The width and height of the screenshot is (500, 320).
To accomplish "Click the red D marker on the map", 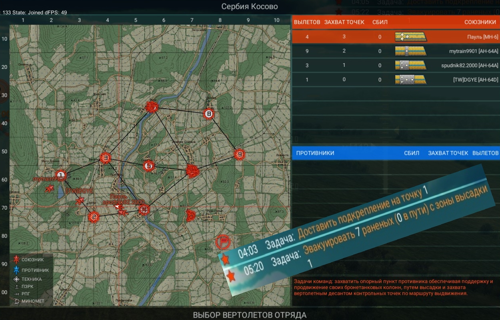I will click(191, 215).
